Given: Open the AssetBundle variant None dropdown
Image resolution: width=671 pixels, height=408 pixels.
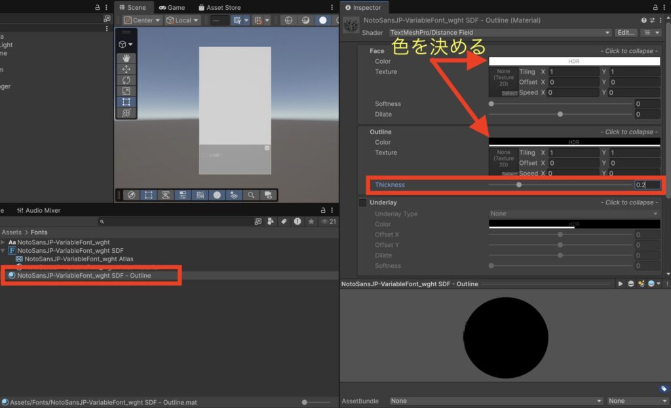Looking at the screenshot, I should [638, 401].
